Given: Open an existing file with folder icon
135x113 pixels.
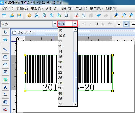Looking at the screenshot, I should pyautogui.click(x=12, y=16).
